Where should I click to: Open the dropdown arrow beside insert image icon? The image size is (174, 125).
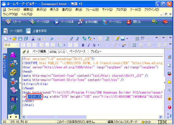[x=127, y=39]
